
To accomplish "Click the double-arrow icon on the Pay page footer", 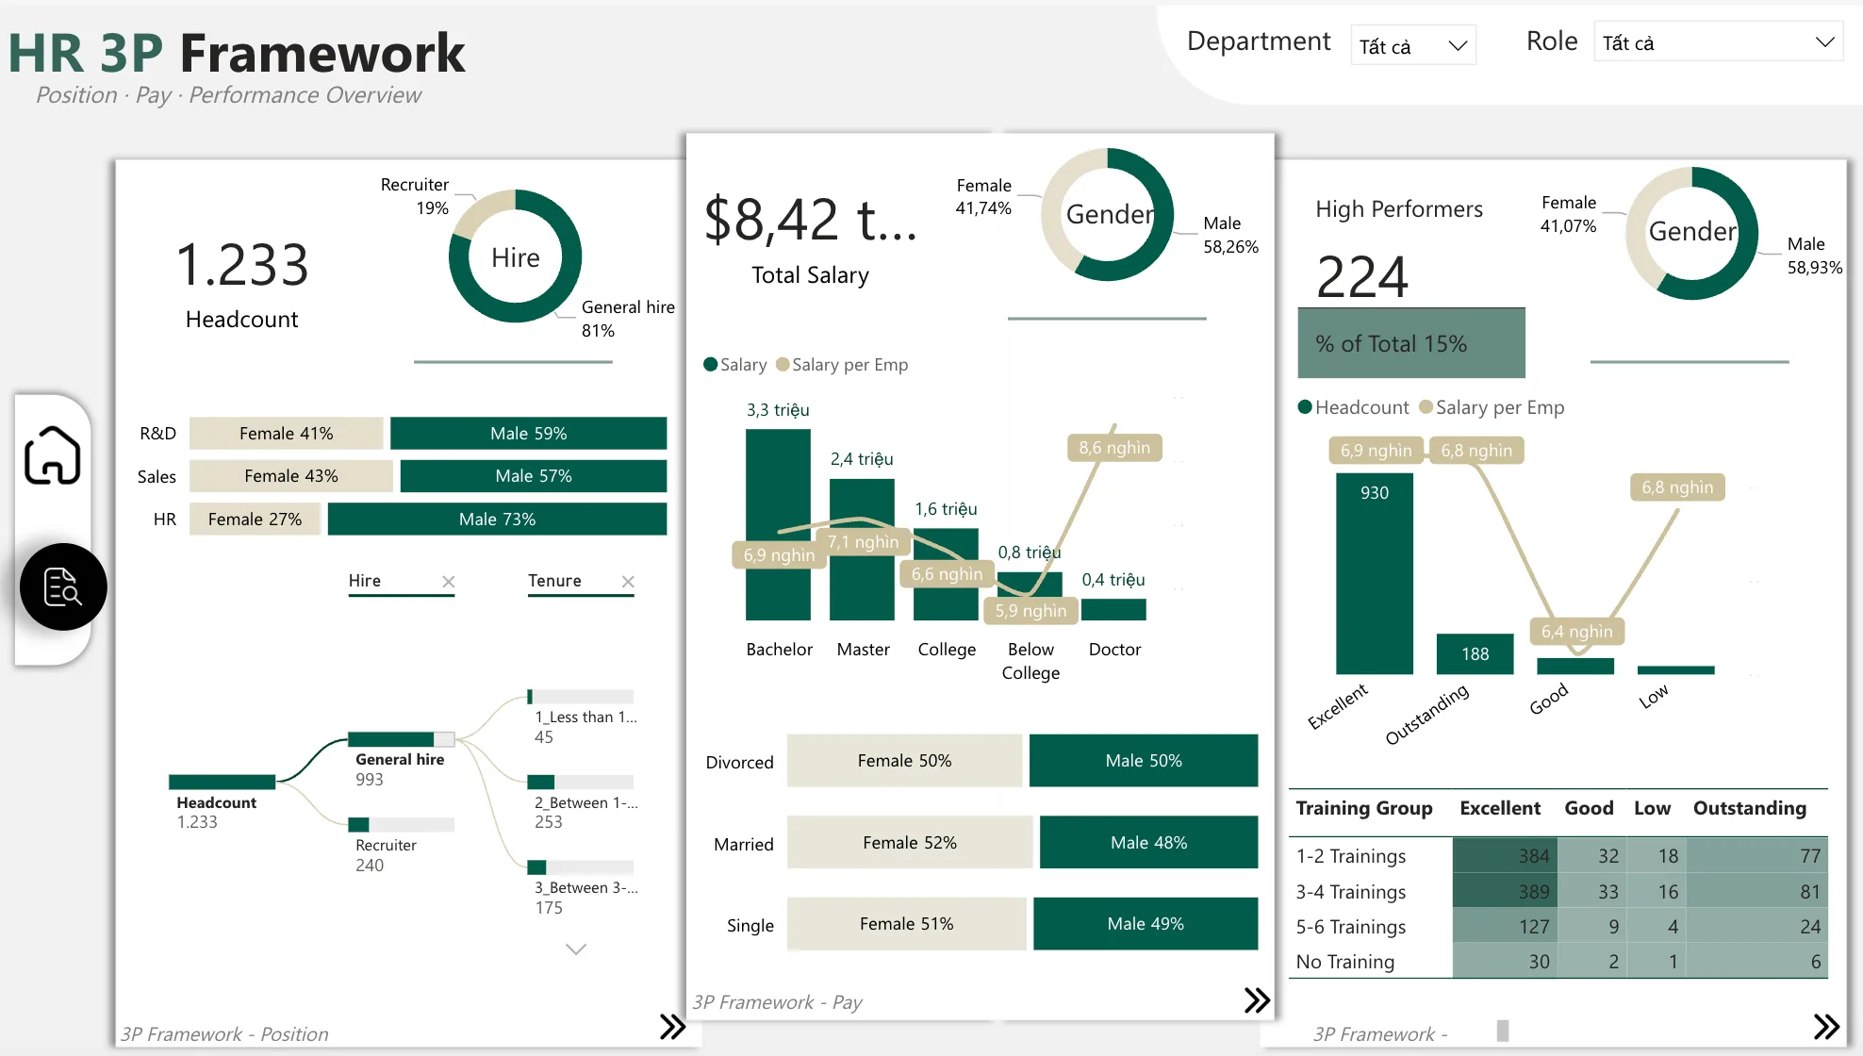I will [1256, 1000].
